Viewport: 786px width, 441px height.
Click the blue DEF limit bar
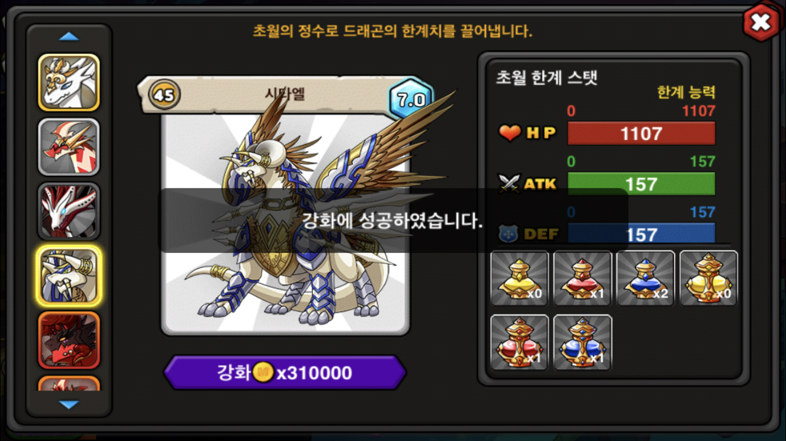[x=641, y=233]
